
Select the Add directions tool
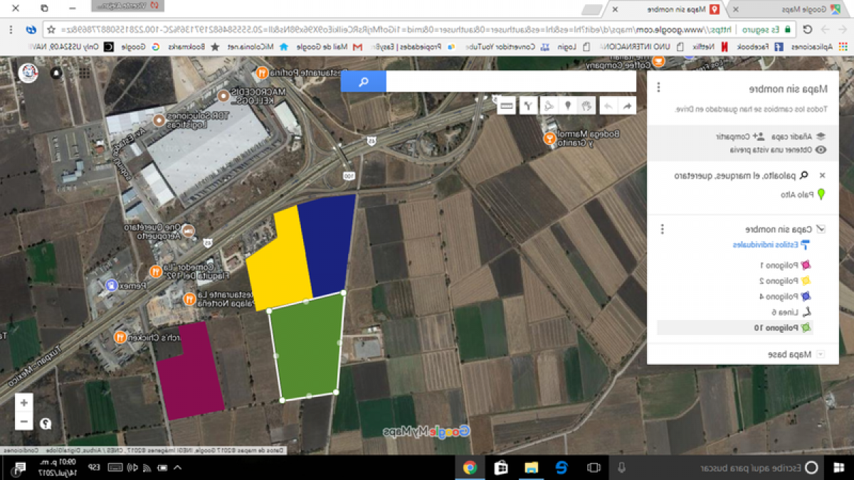(529, 105)
